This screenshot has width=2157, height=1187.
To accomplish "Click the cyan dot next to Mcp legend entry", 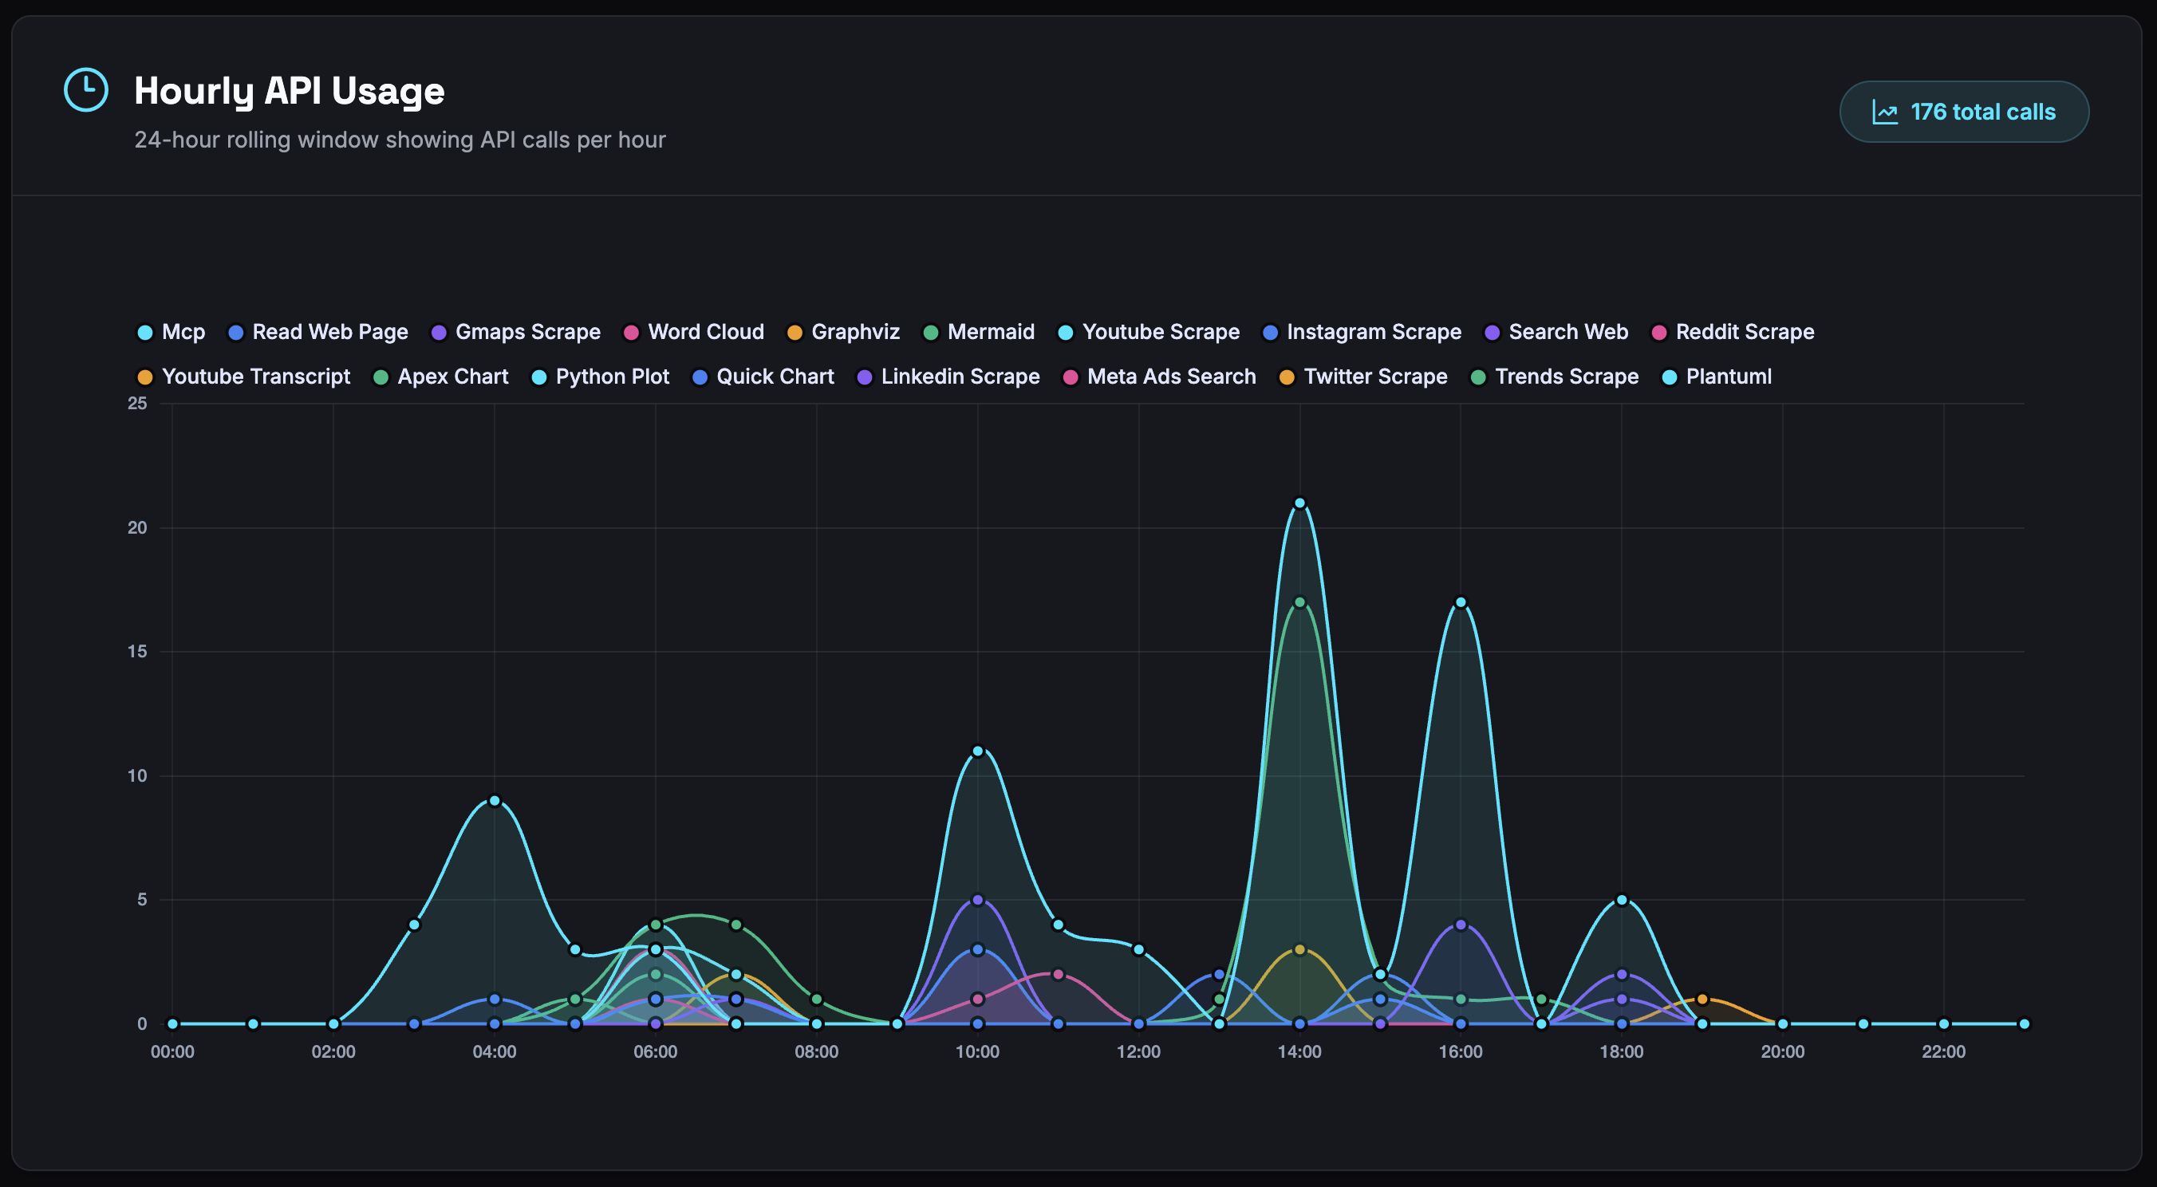I will [x=145, y=332].
